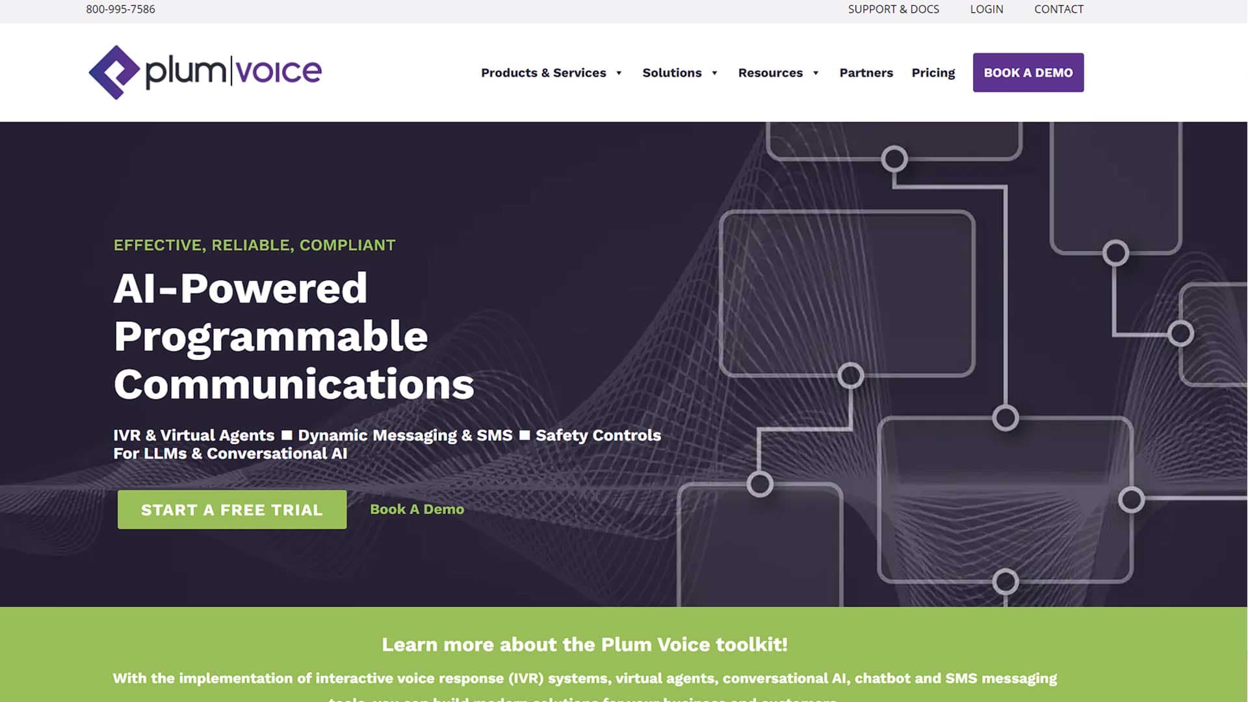
Task: Open the CONTACT link
Action: tap(1059, 9)
